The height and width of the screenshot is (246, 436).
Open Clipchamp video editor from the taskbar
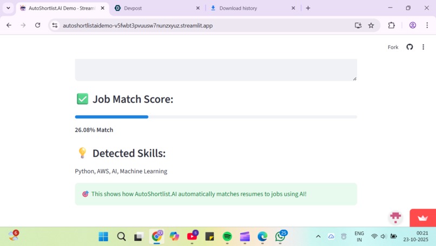pos(245,237)
